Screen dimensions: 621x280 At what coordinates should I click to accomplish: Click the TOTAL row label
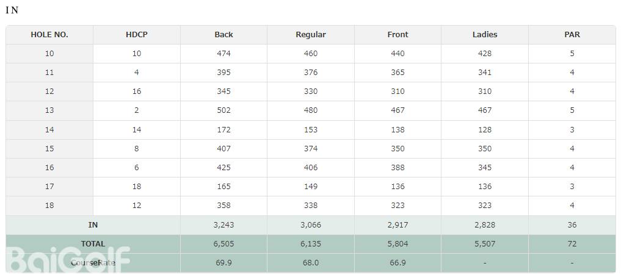point(93,244)
